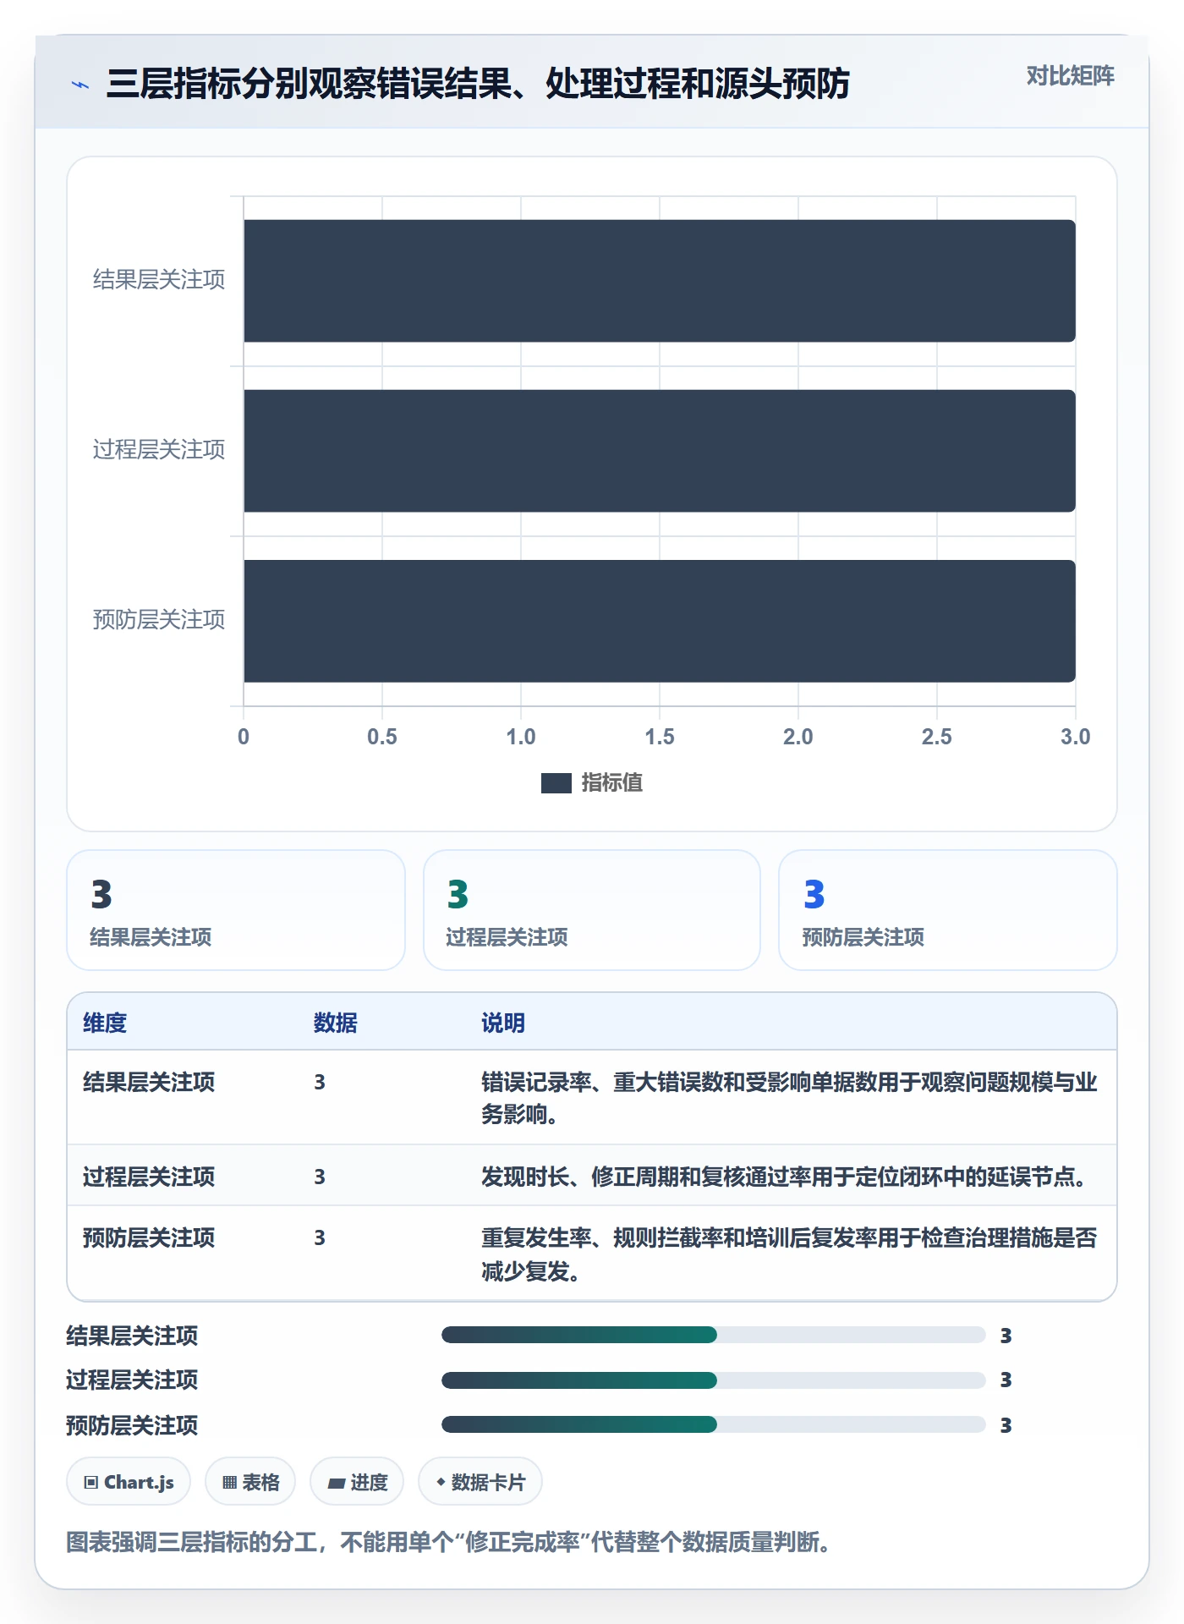Click the lightning icon beside the title
The height and width of the screenshot is (1624, 1184).
tap(80, 85)
